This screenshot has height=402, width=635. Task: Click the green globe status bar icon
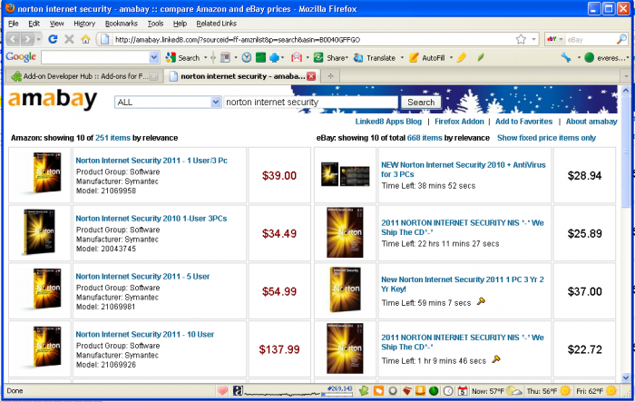[x=434, y=391]
